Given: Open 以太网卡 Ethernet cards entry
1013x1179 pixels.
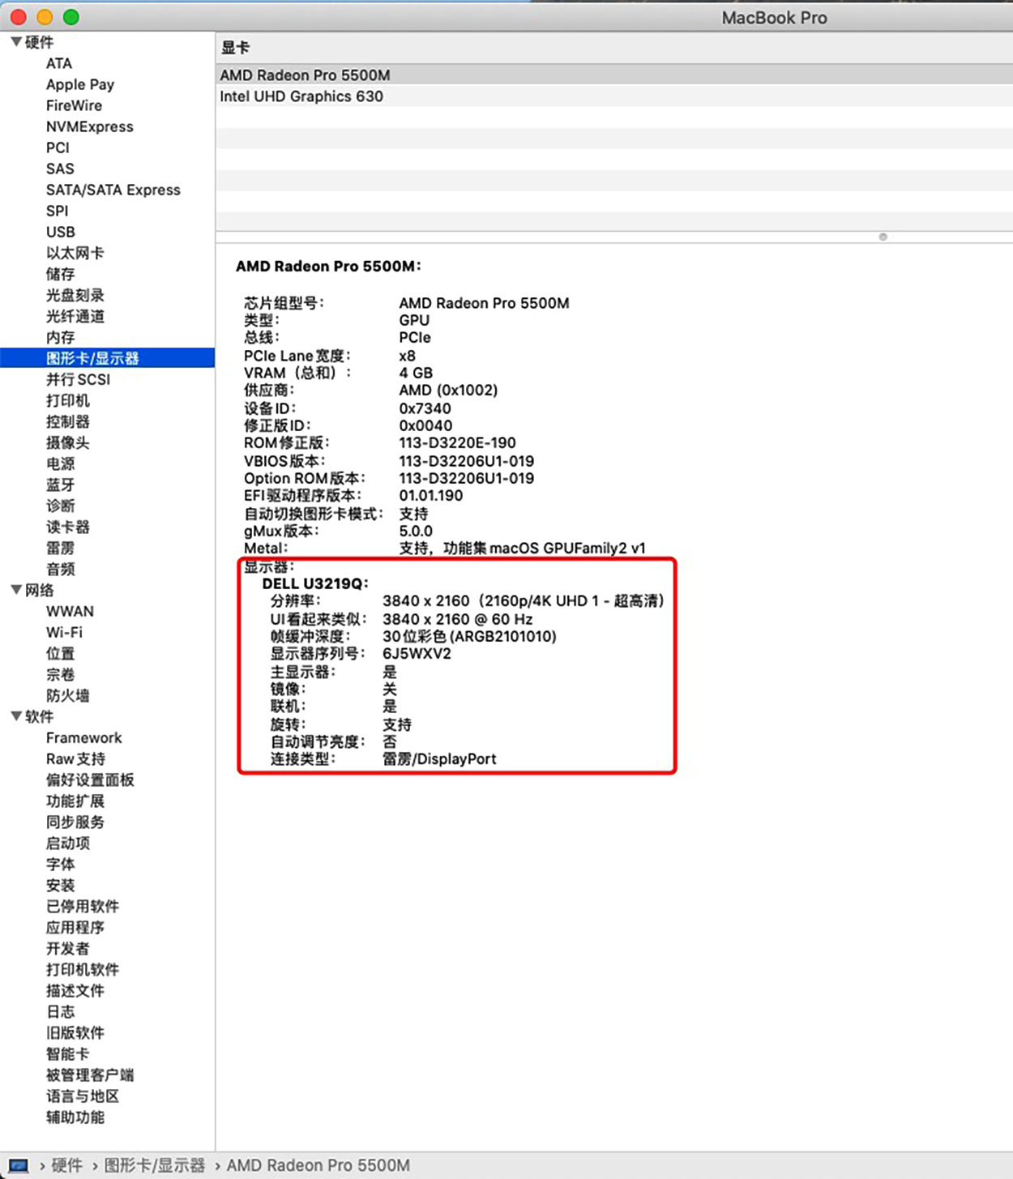Looking at the screenshot, I should point(75,253).
